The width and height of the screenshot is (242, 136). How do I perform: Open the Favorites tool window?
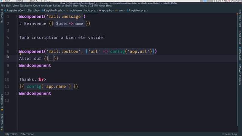point(2,122)
